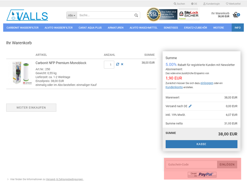
Task: Refresh quantity for Carbonit NFP Premium Monoblock
Action: tap(117, 64)
